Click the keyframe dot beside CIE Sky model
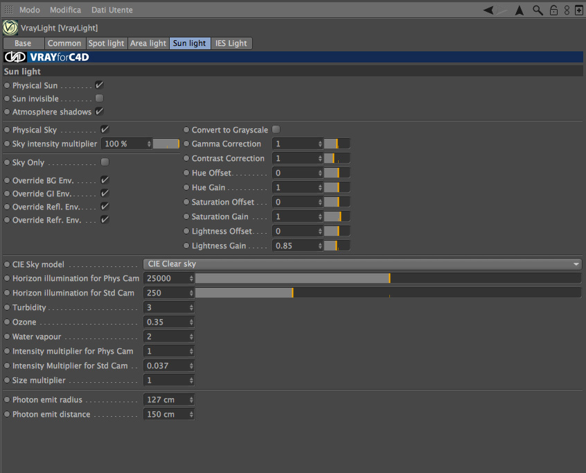This screenshot has height=473, width=586. coord(7,264)
